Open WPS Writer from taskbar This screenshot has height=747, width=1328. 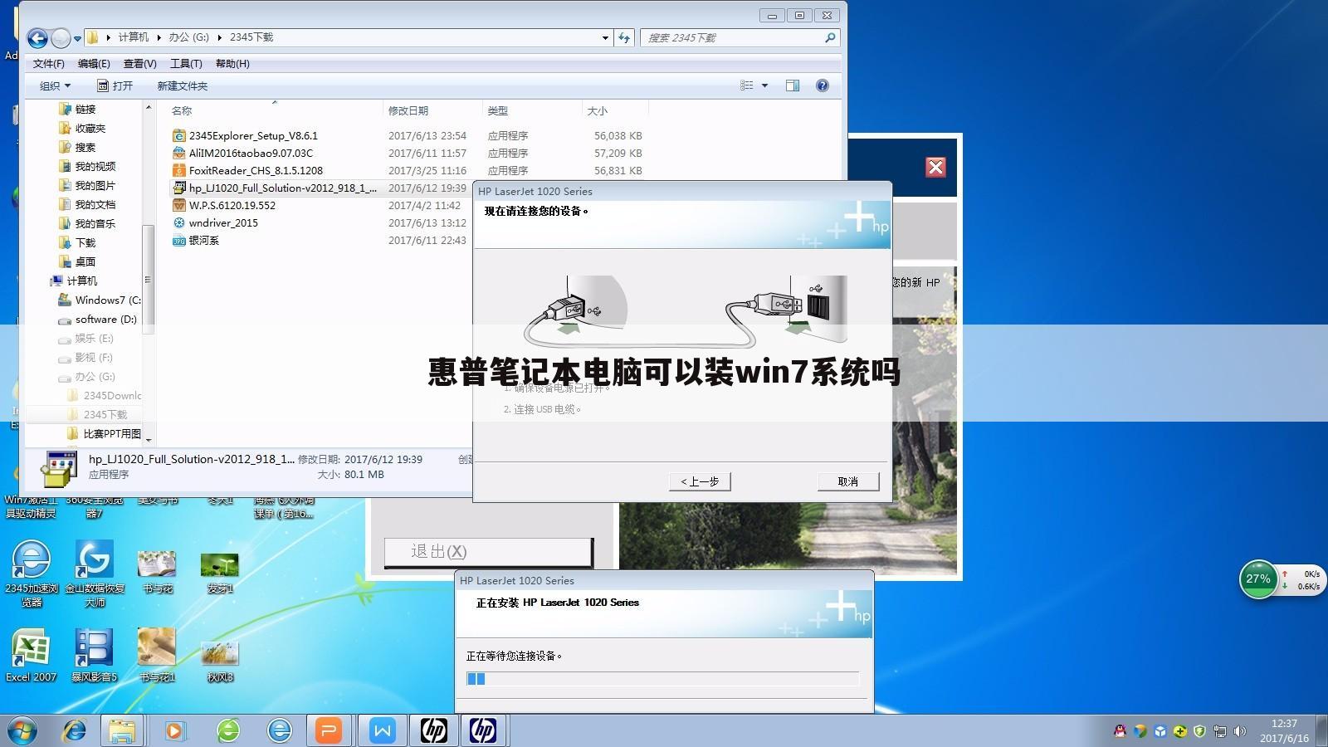pyautogui.click(x=383, y=730)
